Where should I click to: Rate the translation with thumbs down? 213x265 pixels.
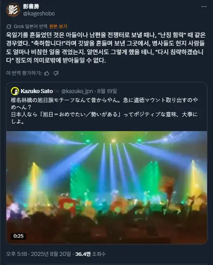click(x=56, y=73)
